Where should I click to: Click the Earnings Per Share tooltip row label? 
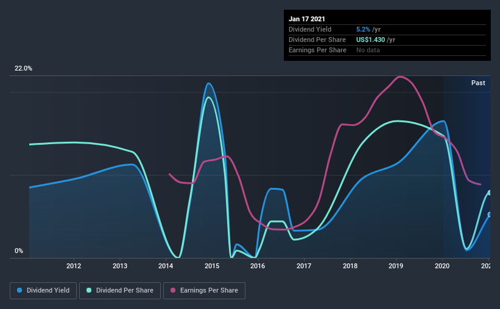coord(317,50)
